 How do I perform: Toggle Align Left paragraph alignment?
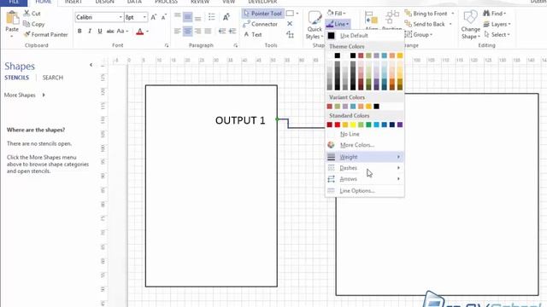point(178,32)
